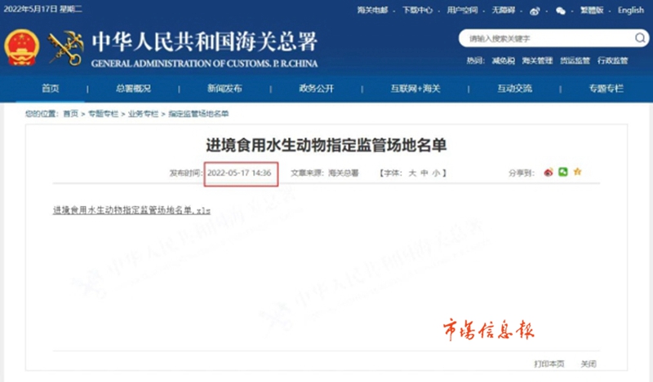Share the article to WeChat

point(563,172)
